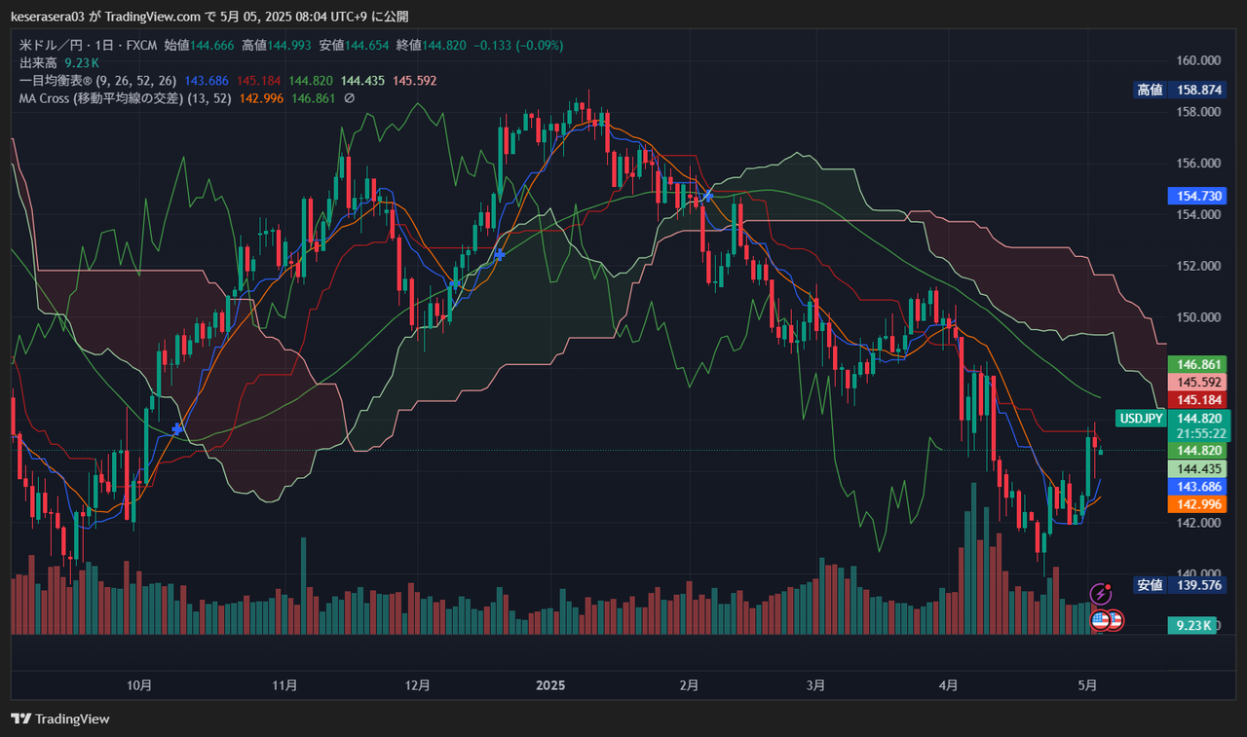Click the 142.000 price axis label
This screenshot has width=1247, height=737.
[1199, 523]
